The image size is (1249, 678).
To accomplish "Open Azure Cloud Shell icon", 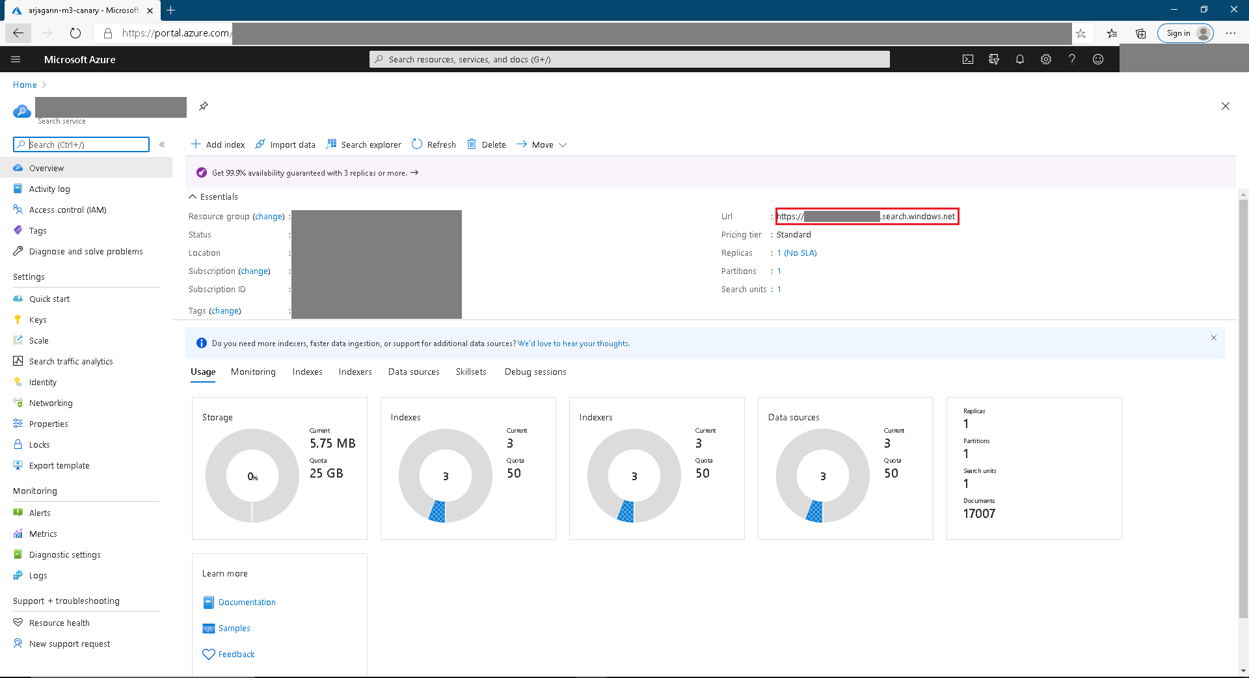I will tap(968, 59).
